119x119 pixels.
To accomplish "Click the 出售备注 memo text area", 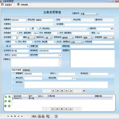I will tap(35, 62).
